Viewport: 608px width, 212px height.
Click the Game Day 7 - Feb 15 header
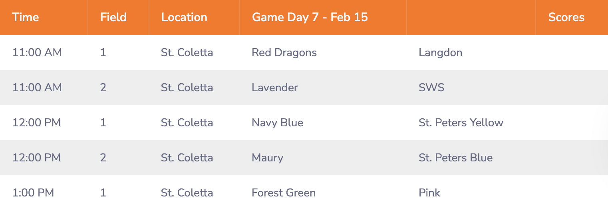[310, 18]
